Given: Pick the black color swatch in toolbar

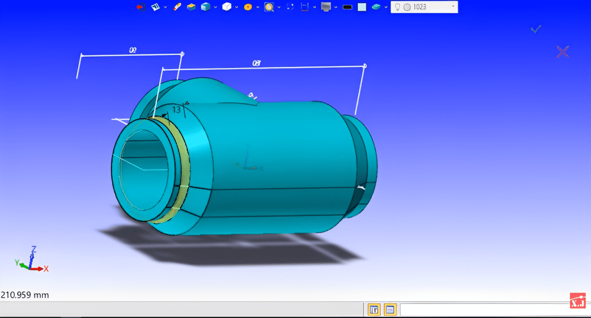Looking at the screenshot, I should [x=348, y=7].
